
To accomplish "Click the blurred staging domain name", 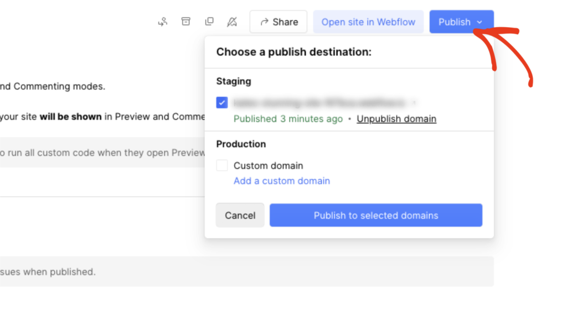I will click(x=319, y=103).
